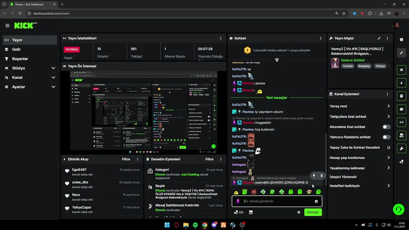Open Yapay Zeka ile Sohbet Denetimi link

pyautogui.click(x=360, y=148)
